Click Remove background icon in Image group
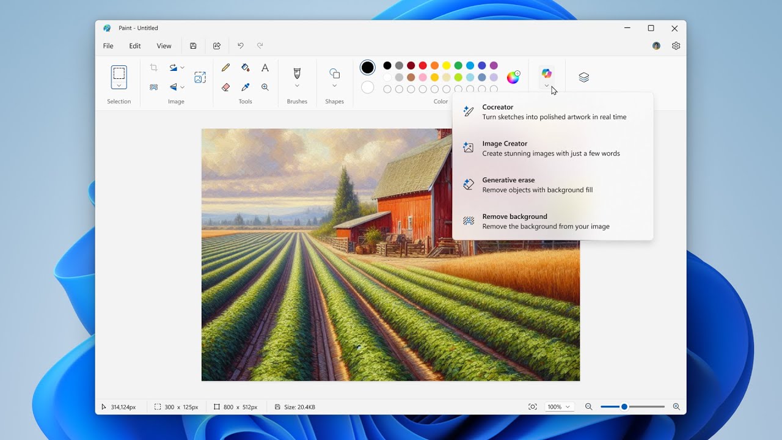This screenshot has height=440, width=782. [x=154, y=87]
